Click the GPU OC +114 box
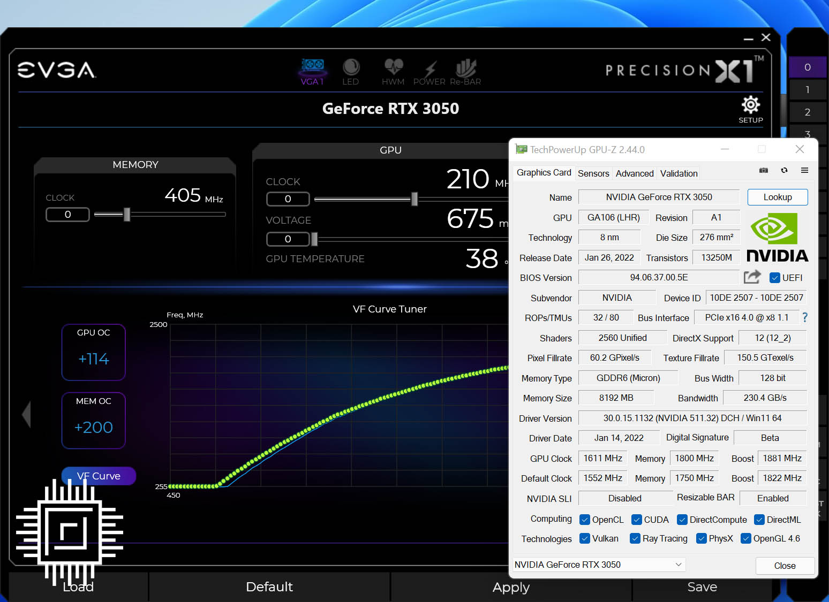This screenshot has width=829, height=602. pos(94,352)
